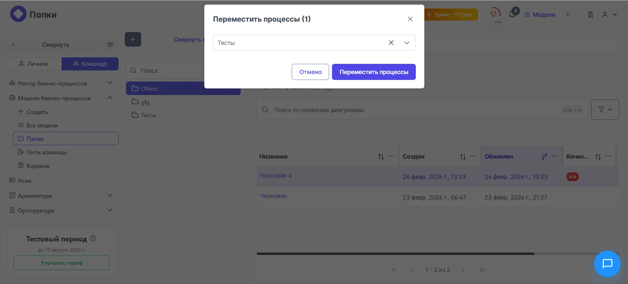Click the help icon beside Тестовый период
628x284 pixels.
93,238
